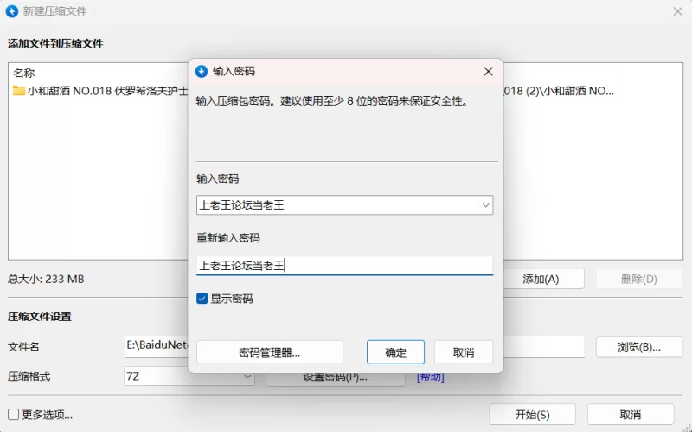Click the 设置密码(P) button
The image size is (692, 432).
click(x=336, y=379)
